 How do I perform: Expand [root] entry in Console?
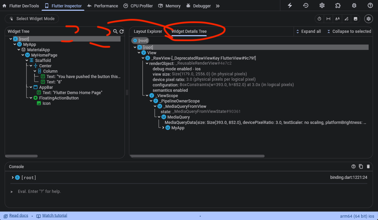coord(12,177)
